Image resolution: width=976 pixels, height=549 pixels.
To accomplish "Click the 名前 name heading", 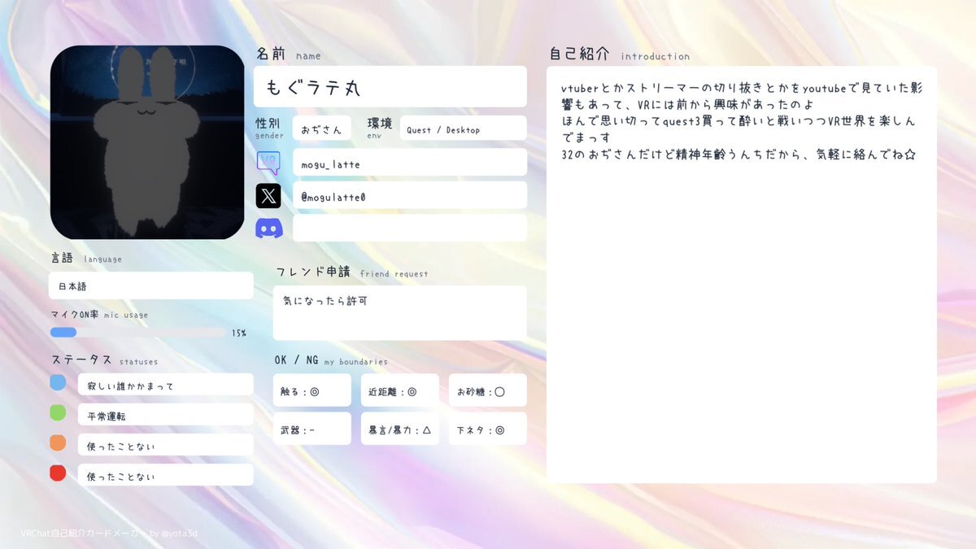I will pyautogui.click(x=289, y=54).
